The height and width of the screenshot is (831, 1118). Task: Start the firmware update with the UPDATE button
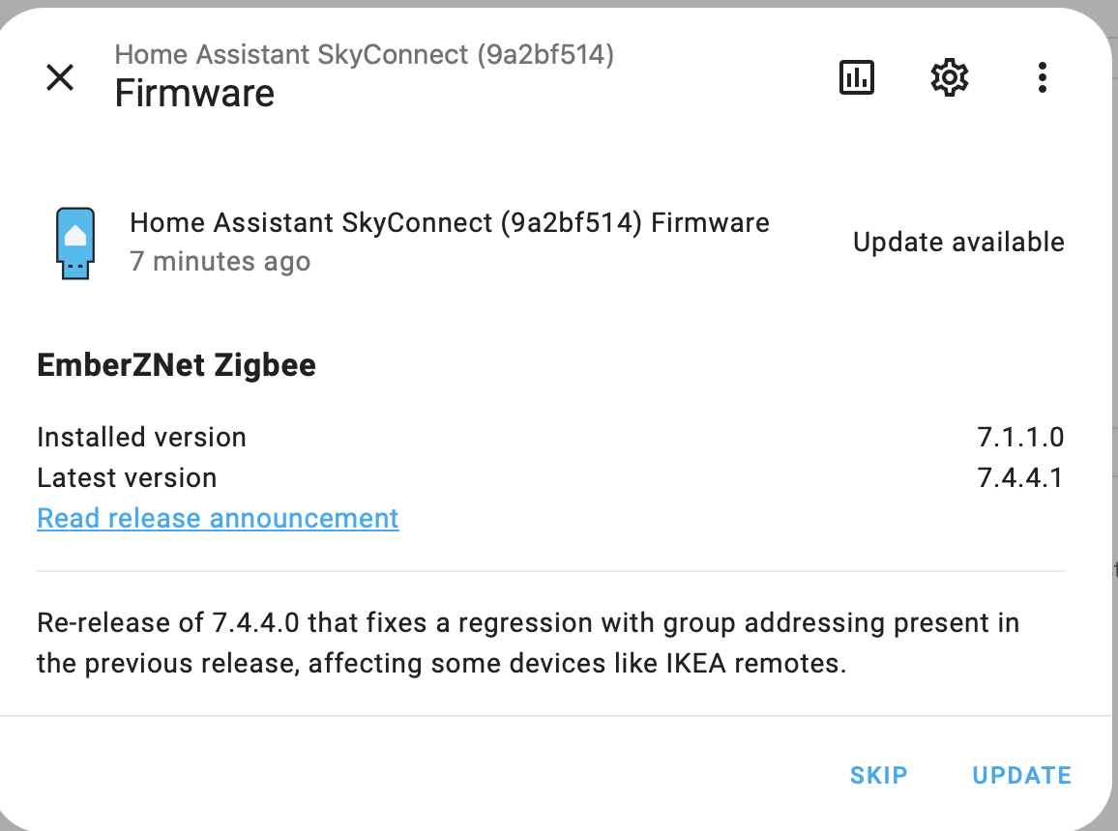click(x=1021, y=775)
